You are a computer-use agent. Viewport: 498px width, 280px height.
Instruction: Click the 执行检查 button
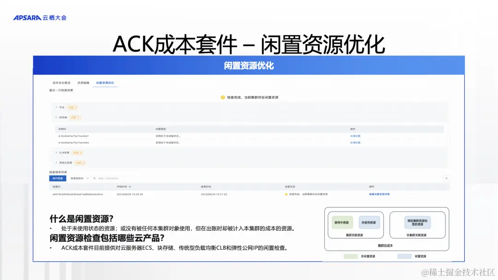(x=57, y=178)
